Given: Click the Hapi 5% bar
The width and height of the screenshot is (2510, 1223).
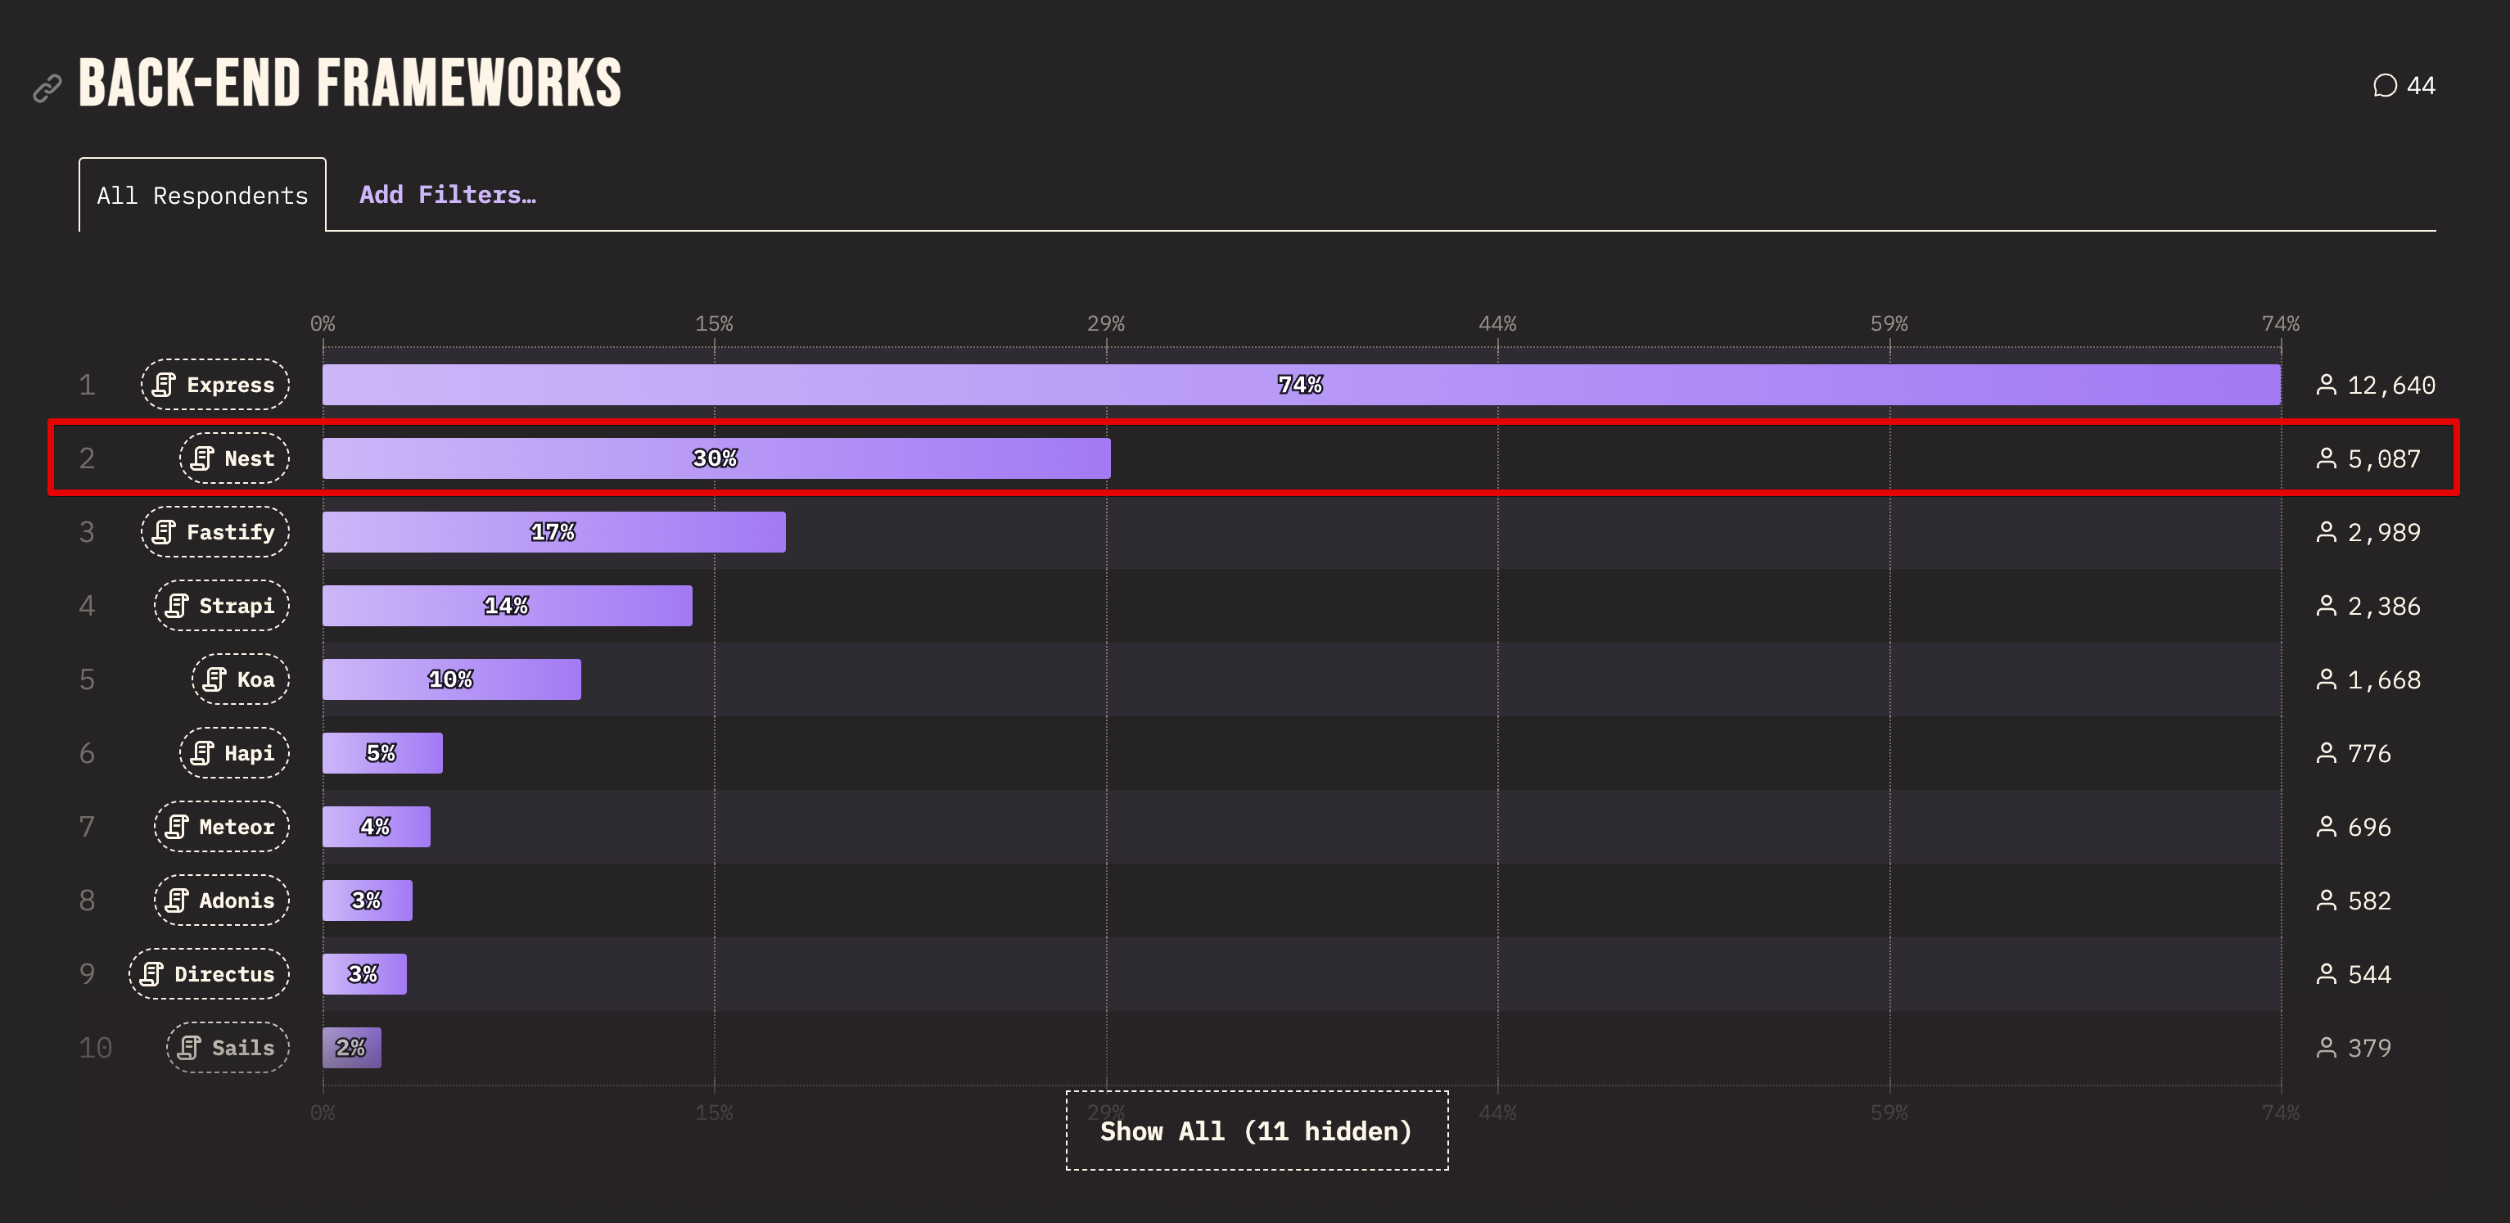Looking at the screenshot, I should (382, 753).
